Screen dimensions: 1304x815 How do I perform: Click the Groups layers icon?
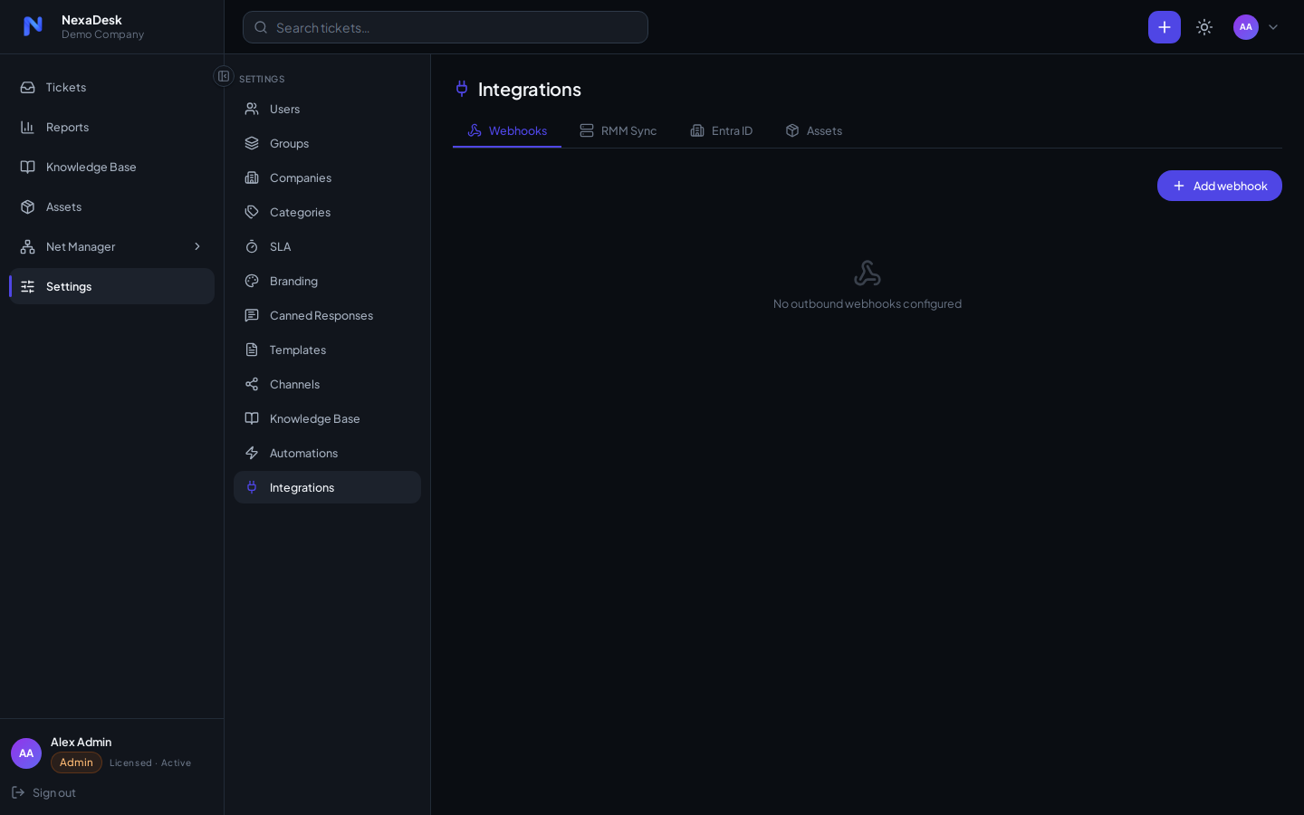click(x=252, y=143)
